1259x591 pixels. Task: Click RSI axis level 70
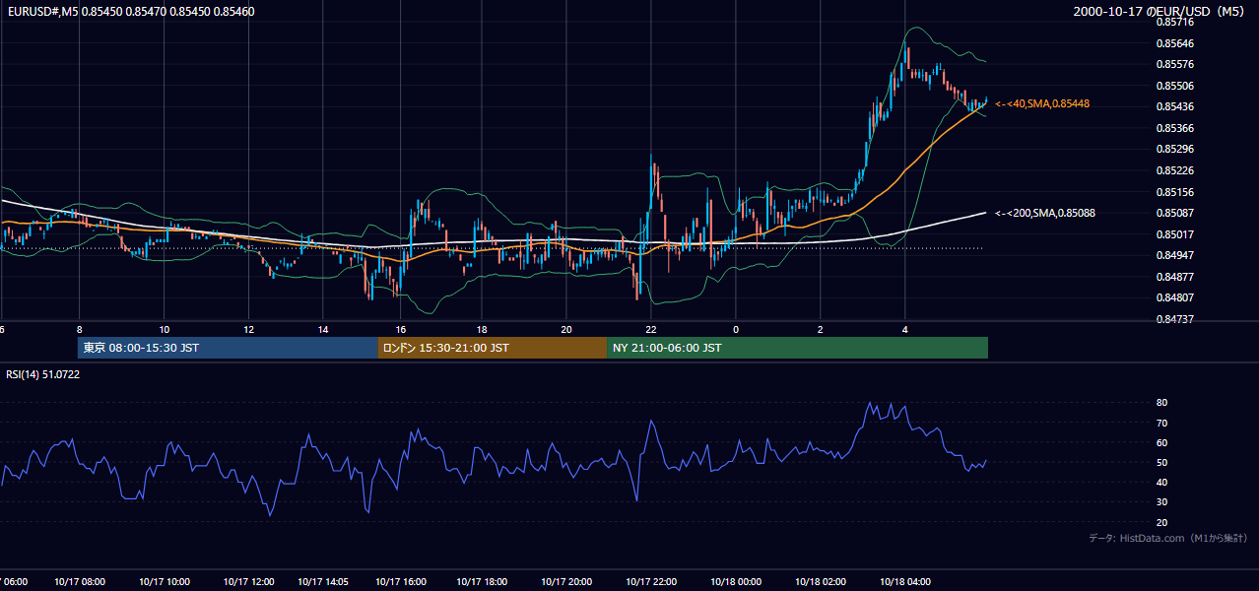coord(1161,423)
